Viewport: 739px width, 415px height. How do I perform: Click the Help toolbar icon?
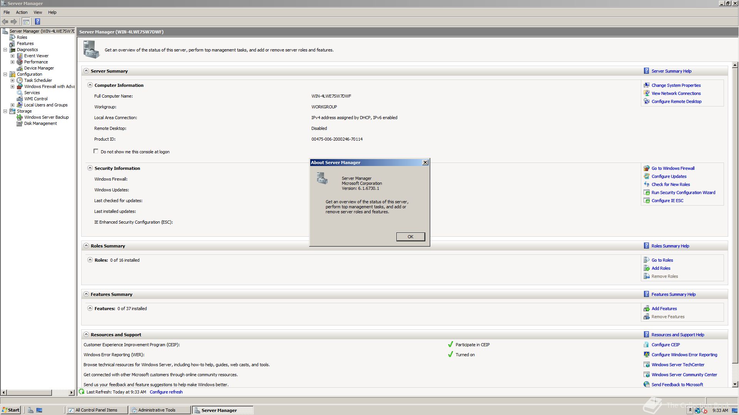point(37,22)
